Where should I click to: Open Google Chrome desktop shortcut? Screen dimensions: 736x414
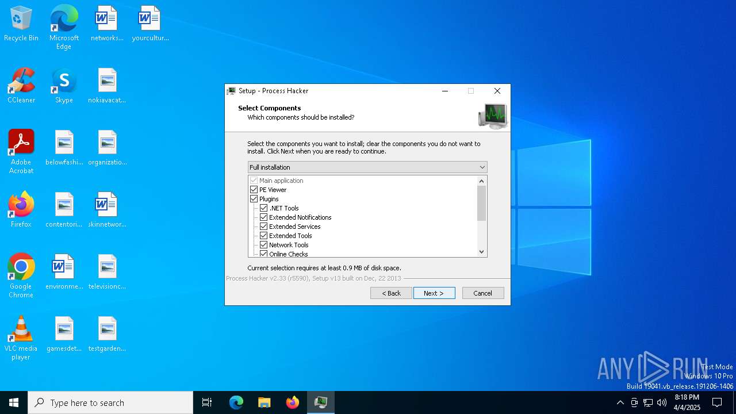pyautogui.click(x=21, y=276)
